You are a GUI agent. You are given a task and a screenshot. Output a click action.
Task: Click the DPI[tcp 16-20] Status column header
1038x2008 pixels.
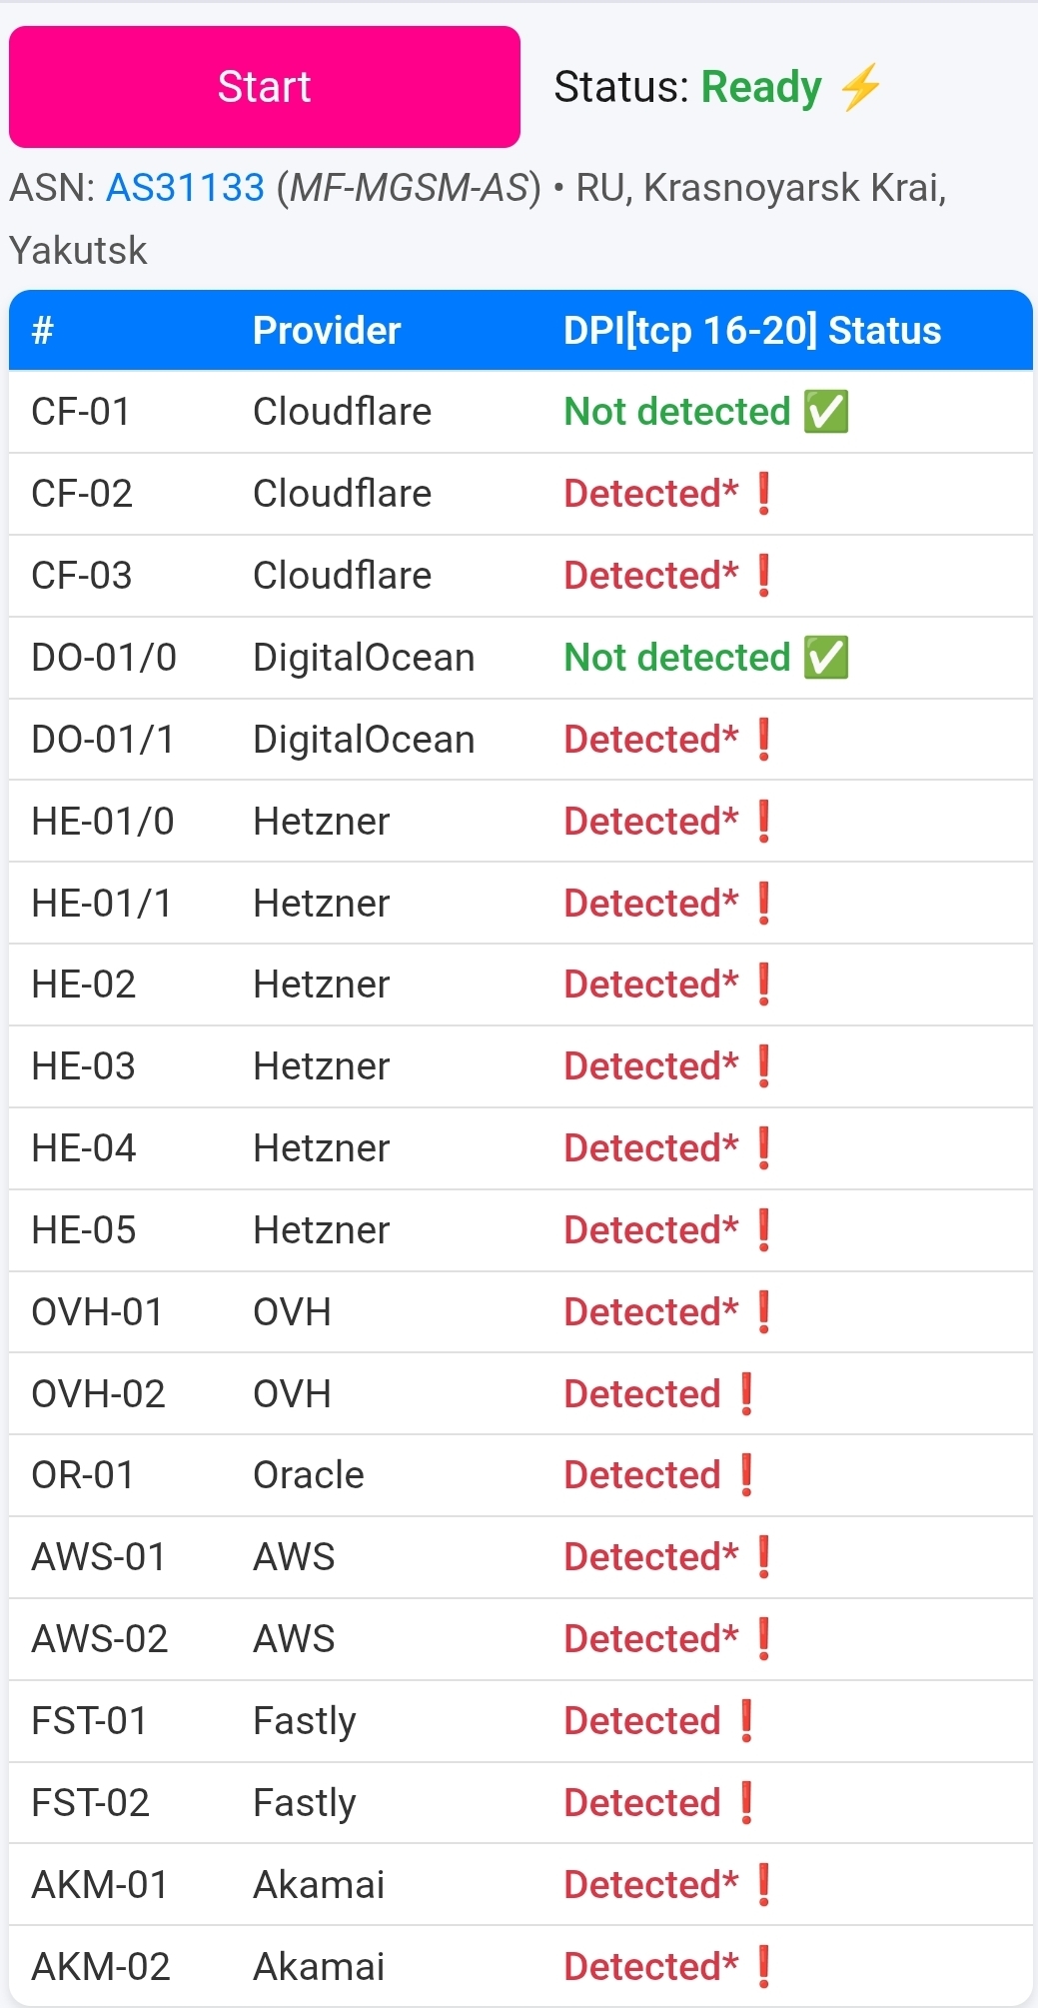click(x=751, y=331)
